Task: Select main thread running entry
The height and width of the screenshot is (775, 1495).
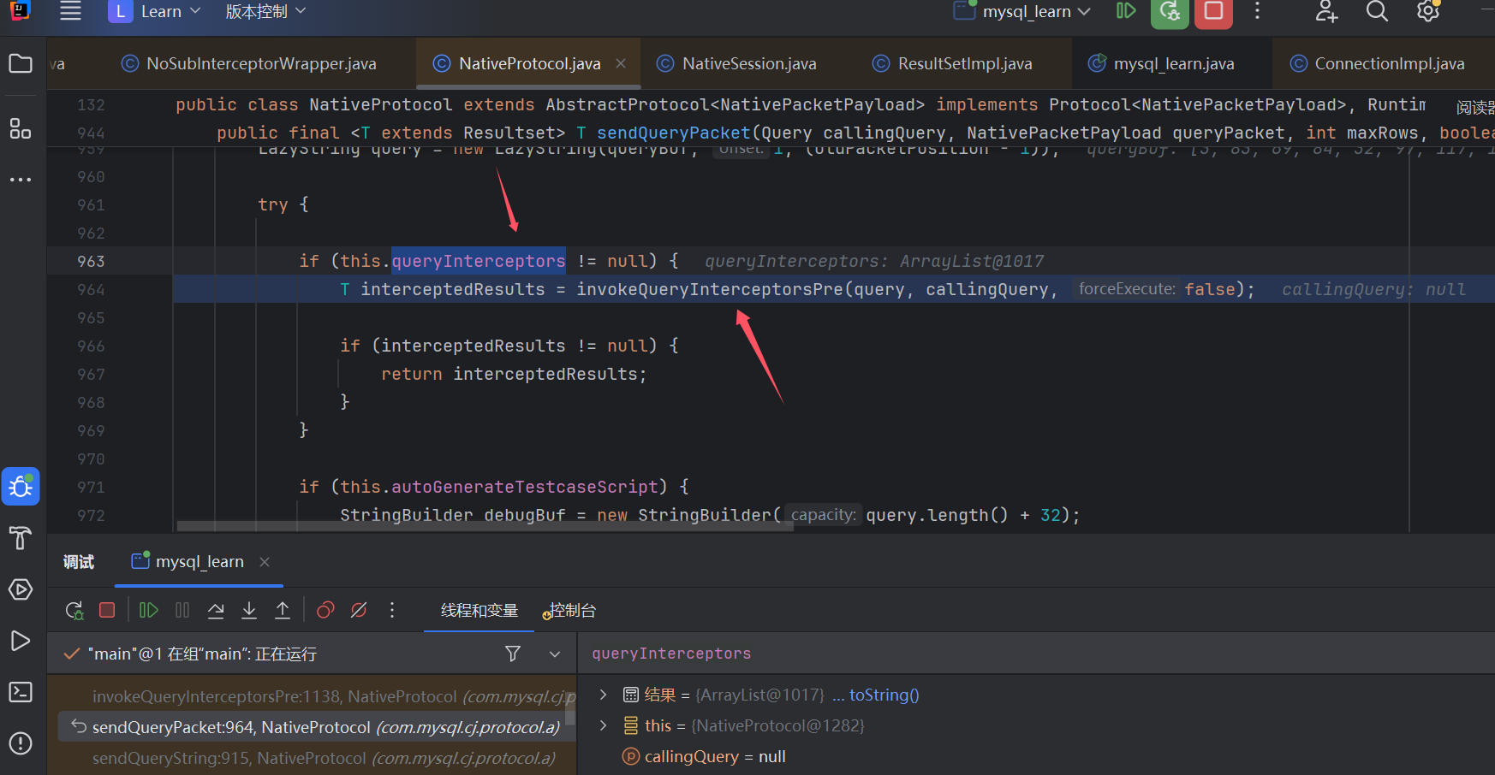Action: [x=202, y=654]
